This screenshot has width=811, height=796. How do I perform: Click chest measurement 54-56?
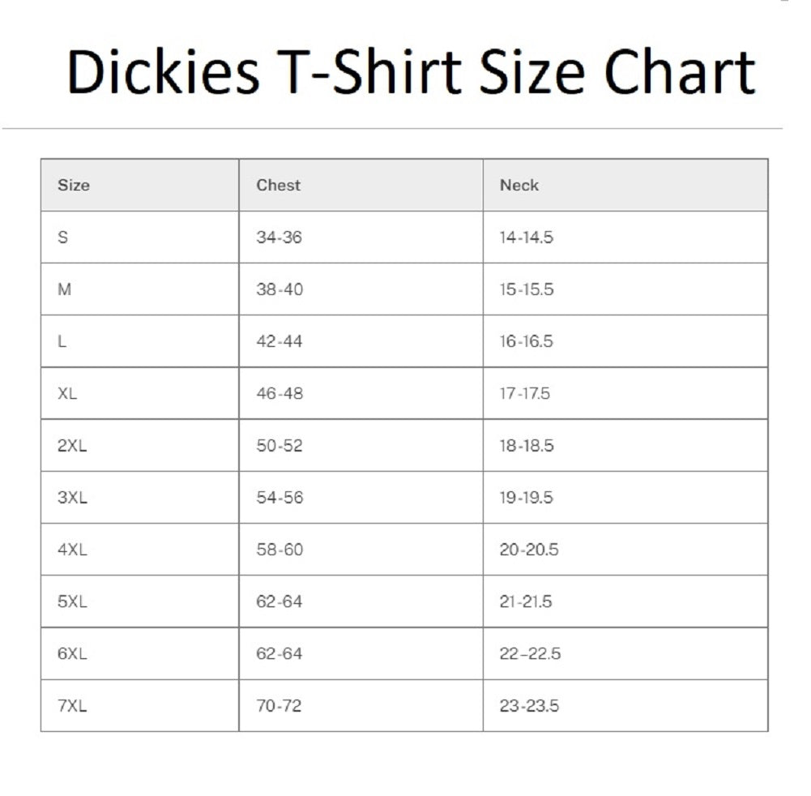click(280, 497)
